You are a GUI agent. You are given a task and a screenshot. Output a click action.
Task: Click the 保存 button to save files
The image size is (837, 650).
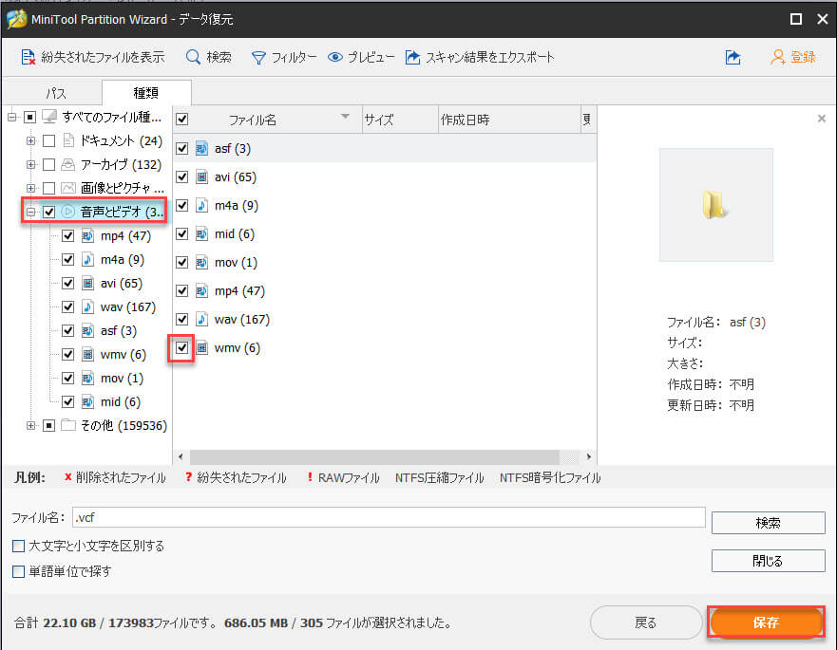click(x=766, y=622)
